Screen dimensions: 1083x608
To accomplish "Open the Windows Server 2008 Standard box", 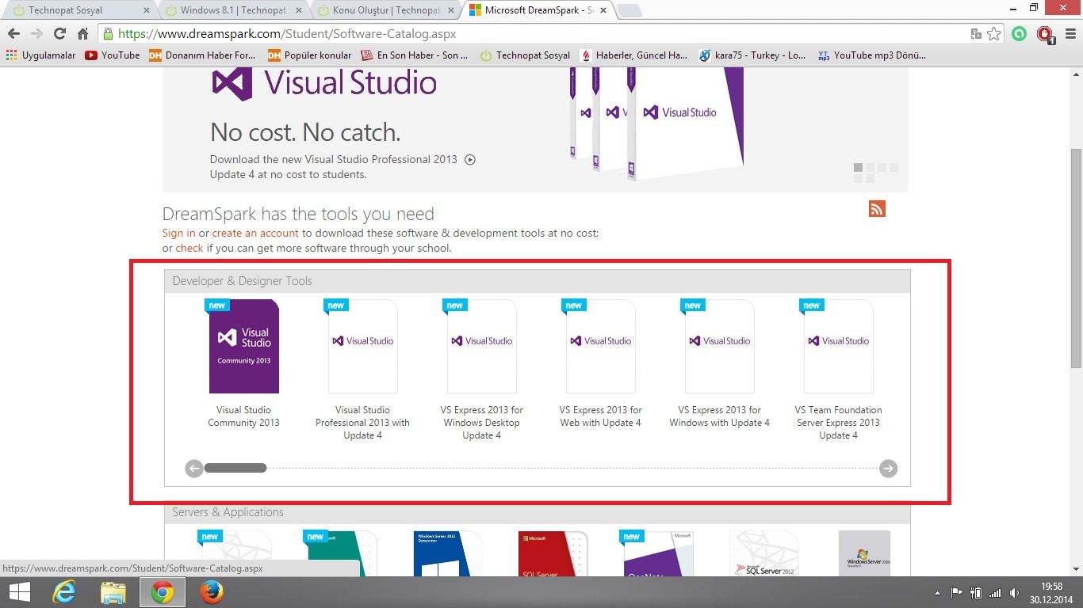I will 864,553.
